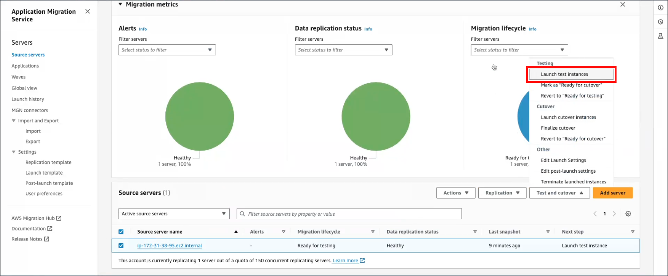
Task: Close the Migration metrics panel
Action: tap(623, 4)
